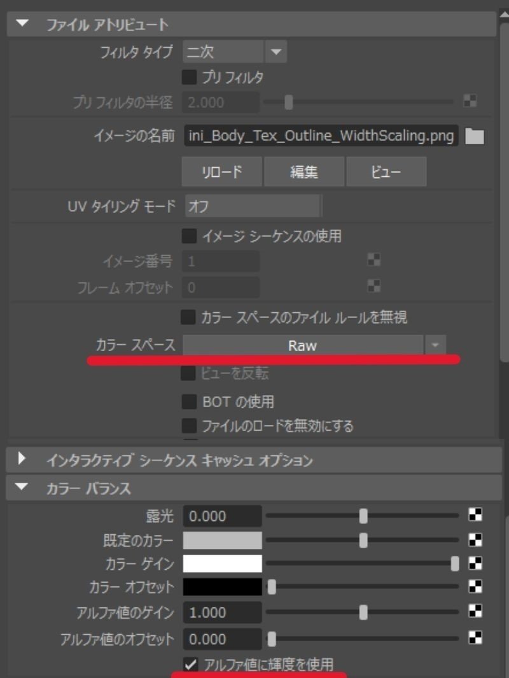The width and height of the screenshot is (509, 678).
Task: Click アルファ値のゲイン slider handle
Action: 363,612
